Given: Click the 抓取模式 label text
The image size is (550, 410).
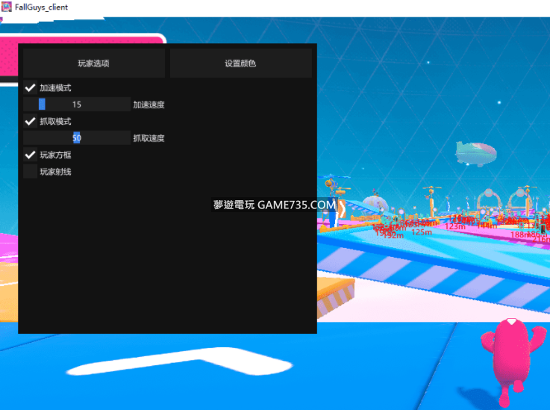Looking at the screenshot, I should click(x=55, y=122).
